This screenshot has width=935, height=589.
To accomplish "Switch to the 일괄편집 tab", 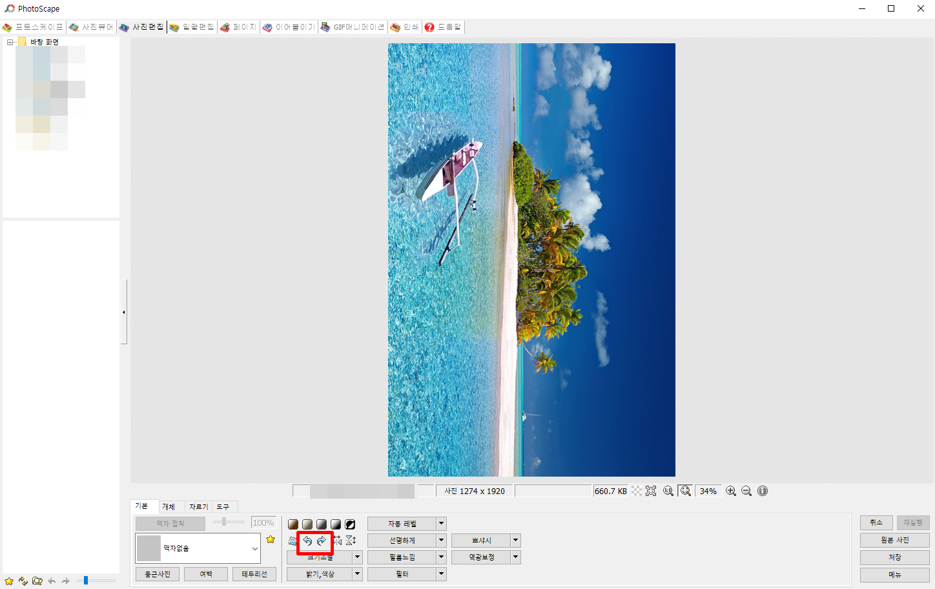I will tap(192, 27).
